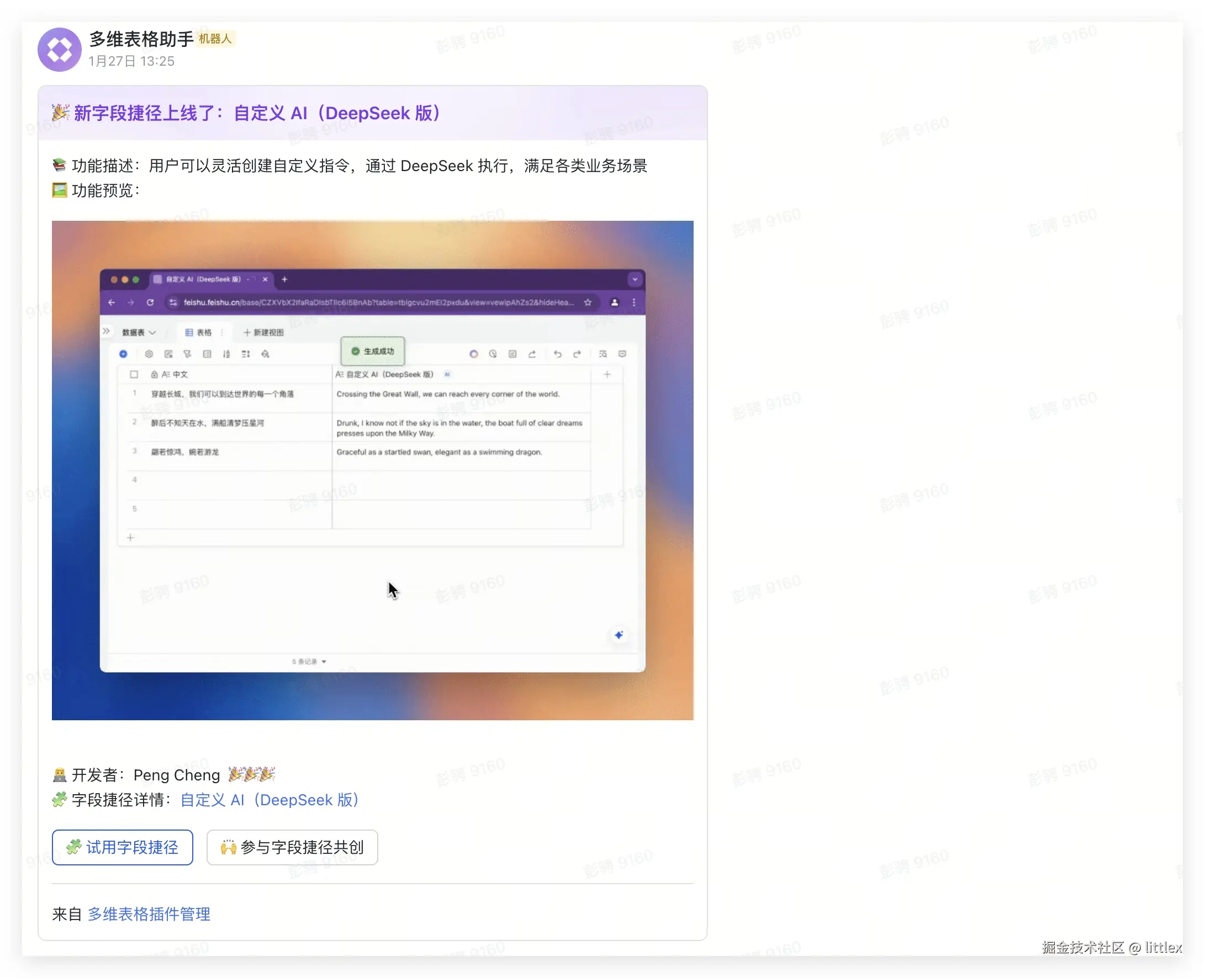Click the sort icon in table toolbar
Image resolution: width=1205 pixels, height=978 pixels.
click(x=226, y=354)
